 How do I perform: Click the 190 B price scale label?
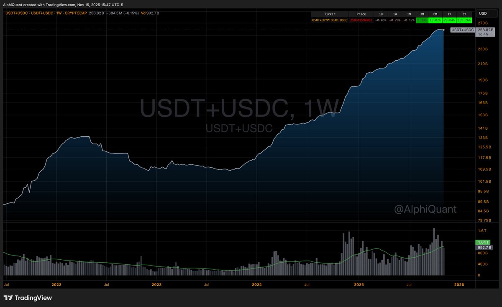pos(483,80)
